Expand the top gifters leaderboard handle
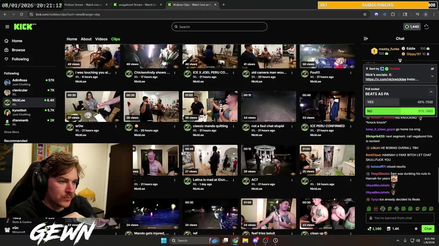 (400, 60)
